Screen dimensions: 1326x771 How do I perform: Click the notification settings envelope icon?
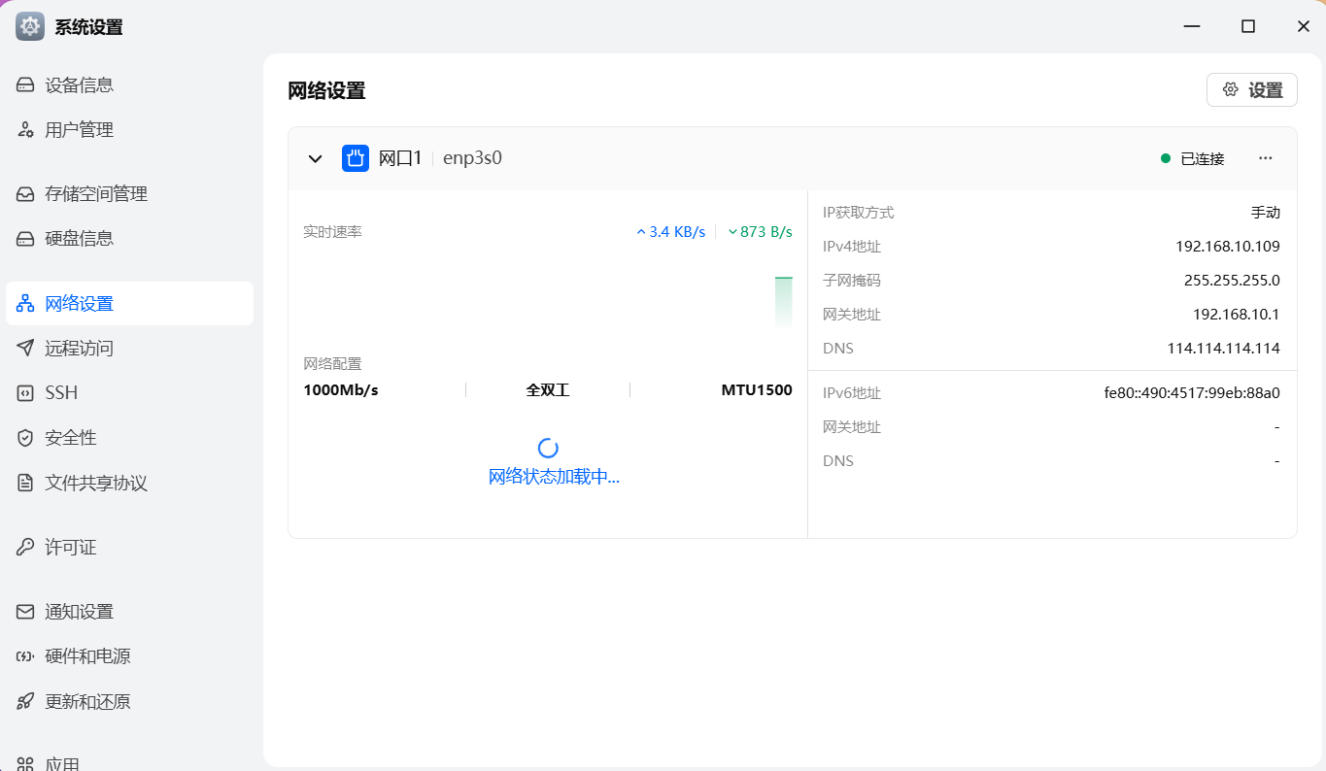tap(25, 612)
